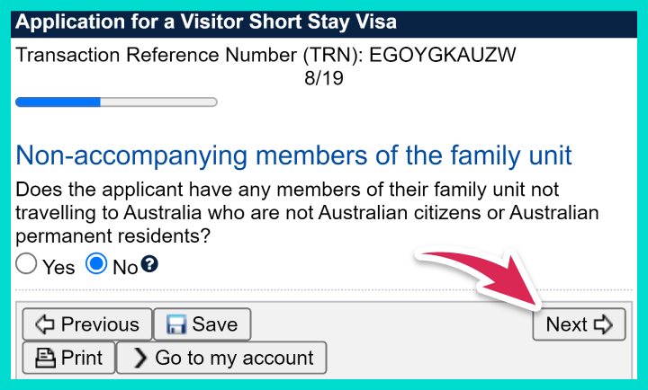Screen dimensions: 648x390
Task: Click the help question mark icon
Action: [150, 264]
